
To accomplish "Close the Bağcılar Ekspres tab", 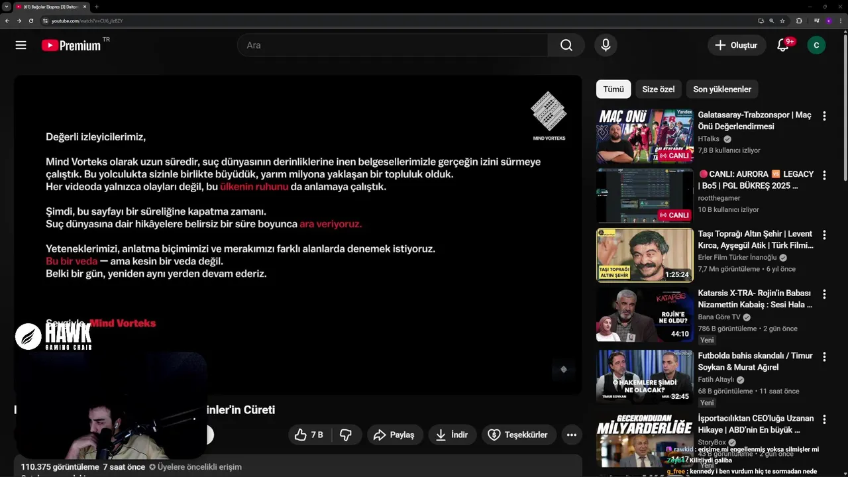I will pos(84,7).
